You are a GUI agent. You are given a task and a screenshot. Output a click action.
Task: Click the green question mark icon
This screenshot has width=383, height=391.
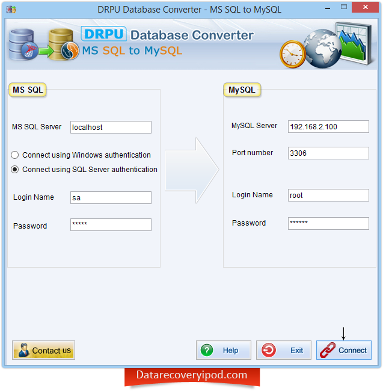207,350
